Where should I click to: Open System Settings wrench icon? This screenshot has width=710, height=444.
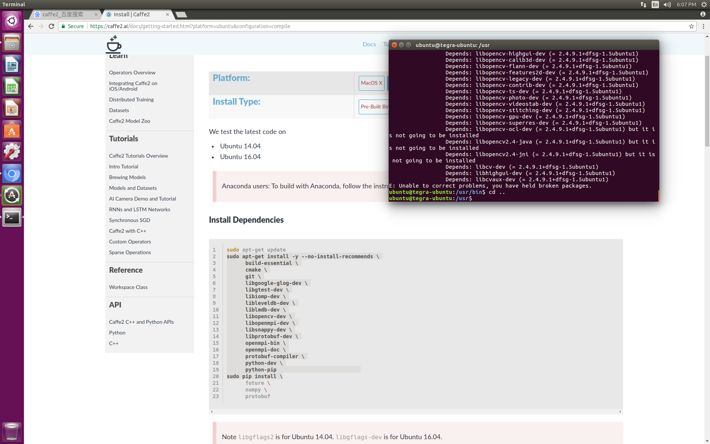pos(12,152)
